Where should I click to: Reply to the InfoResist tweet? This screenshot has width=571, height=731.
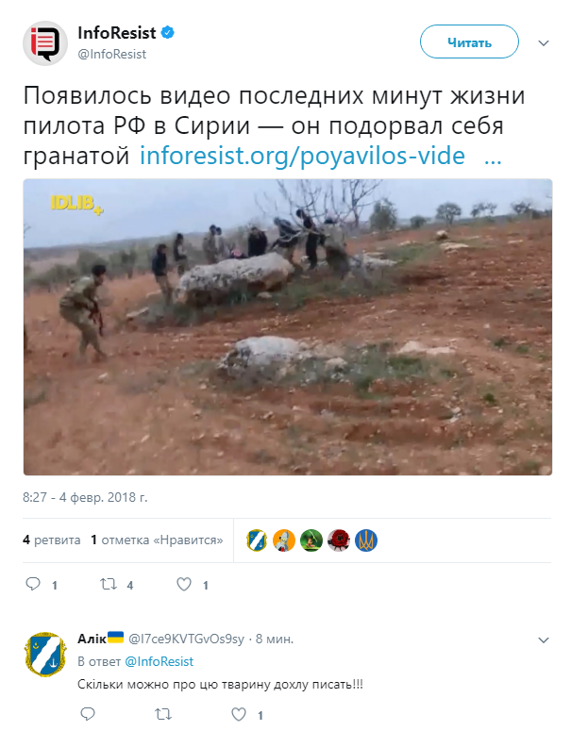coord(33,584)
